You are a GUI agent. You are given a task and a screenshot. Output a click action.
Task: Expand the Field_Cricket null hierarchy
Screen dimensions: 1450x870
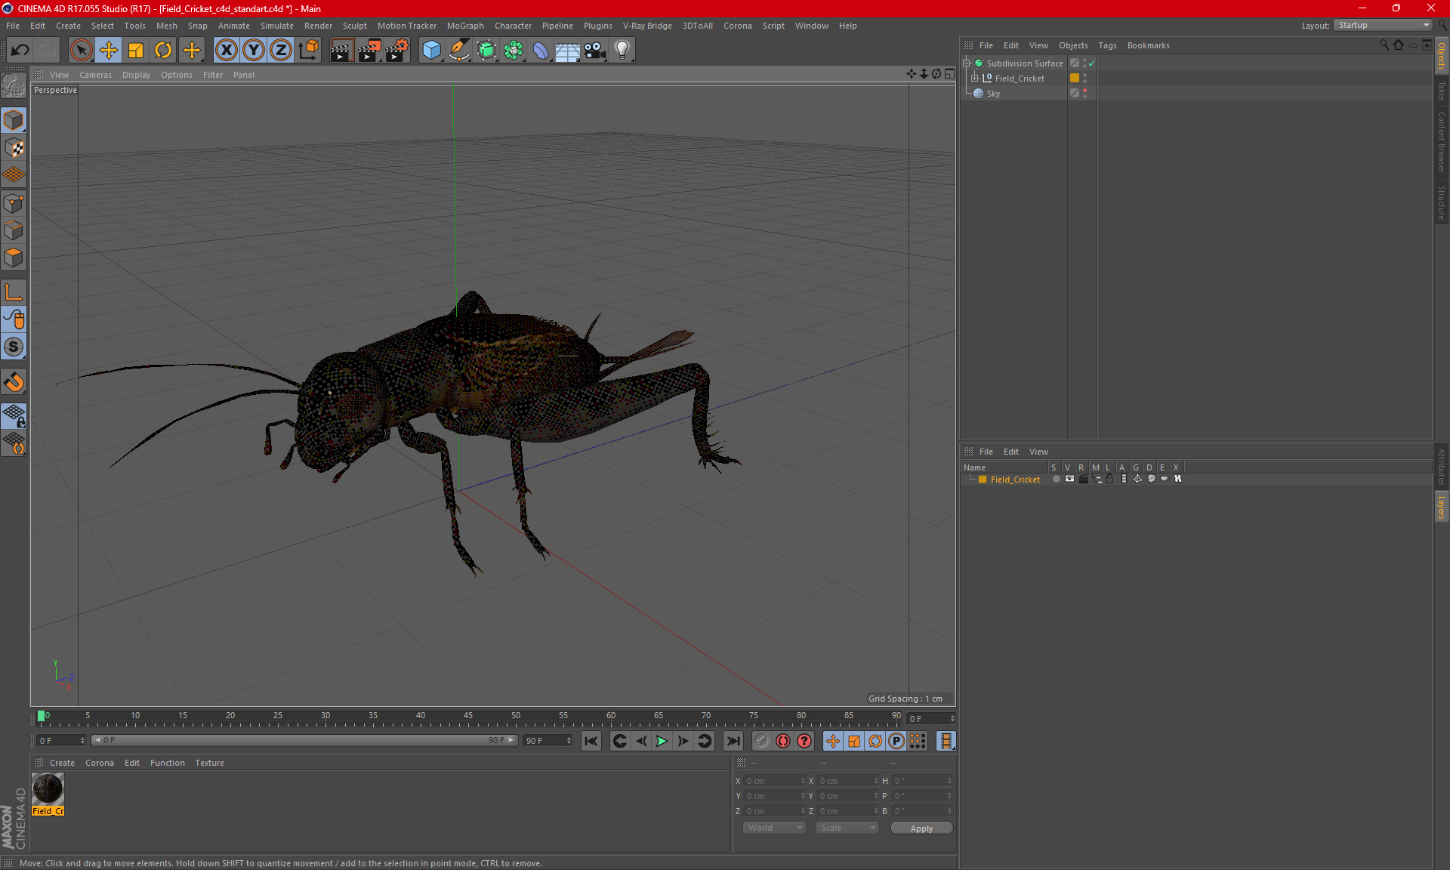point(975,78)
